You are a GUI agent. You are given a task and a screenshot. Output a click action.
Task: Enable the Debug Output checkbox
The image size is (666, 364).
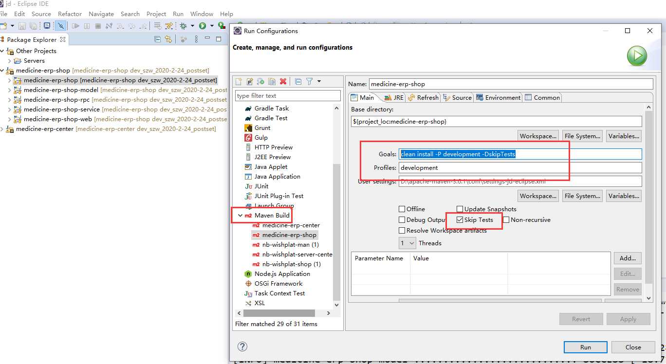402,220
